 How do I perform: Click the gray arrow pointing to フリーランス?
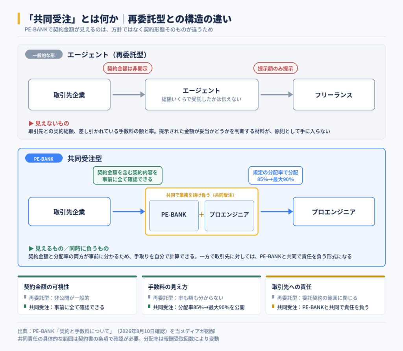pos(277,94)
